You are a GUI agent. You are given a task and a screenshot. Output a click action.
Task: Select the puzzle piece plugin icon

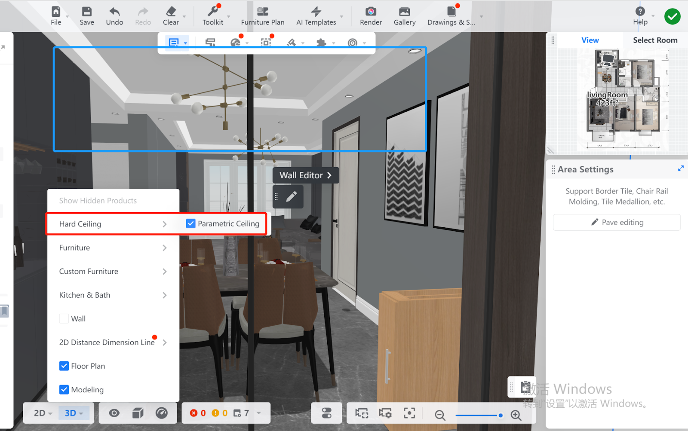[321, 43]
